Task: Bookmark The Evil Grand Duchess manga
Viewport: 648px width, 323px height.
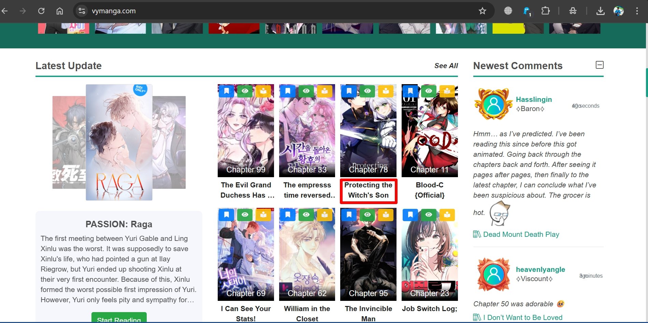Action: [226, 91]
